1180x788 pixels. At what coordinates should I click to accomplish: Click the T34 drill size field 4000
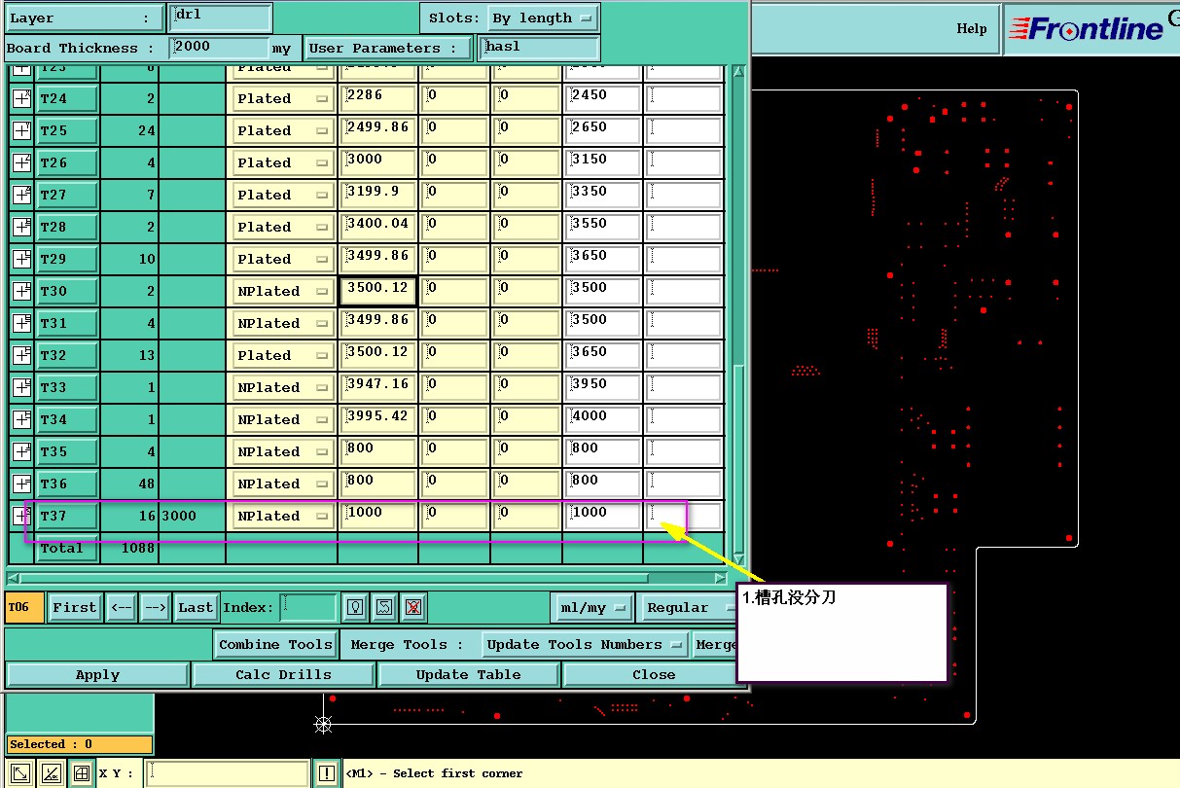[x=603, y=419]
